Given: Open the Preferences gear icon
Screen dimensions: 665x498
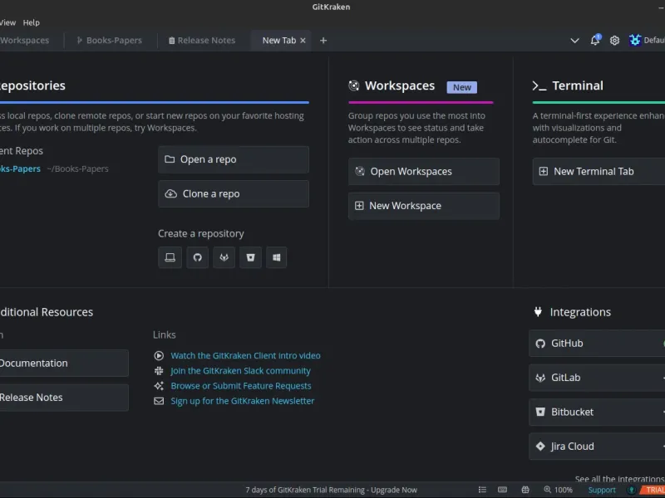Looking at the screenshot, I should point(614,40).
